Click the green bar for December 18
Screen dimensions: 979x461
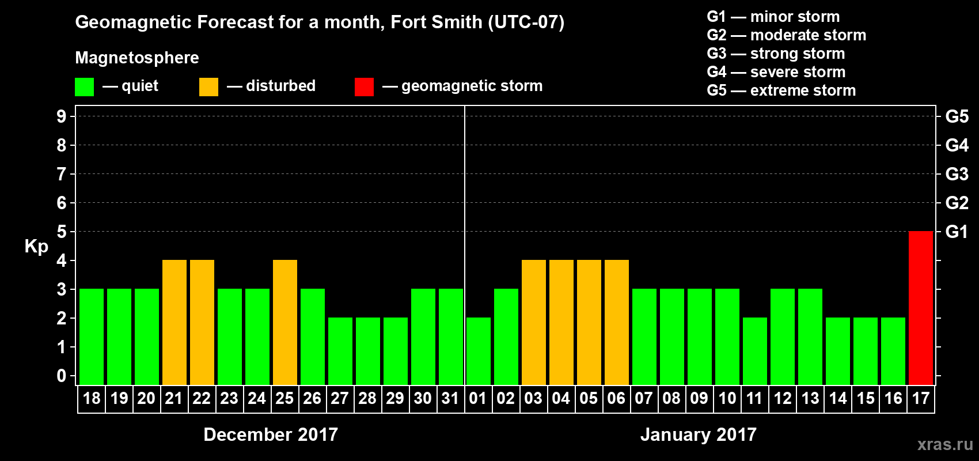(x=92, y=337)
